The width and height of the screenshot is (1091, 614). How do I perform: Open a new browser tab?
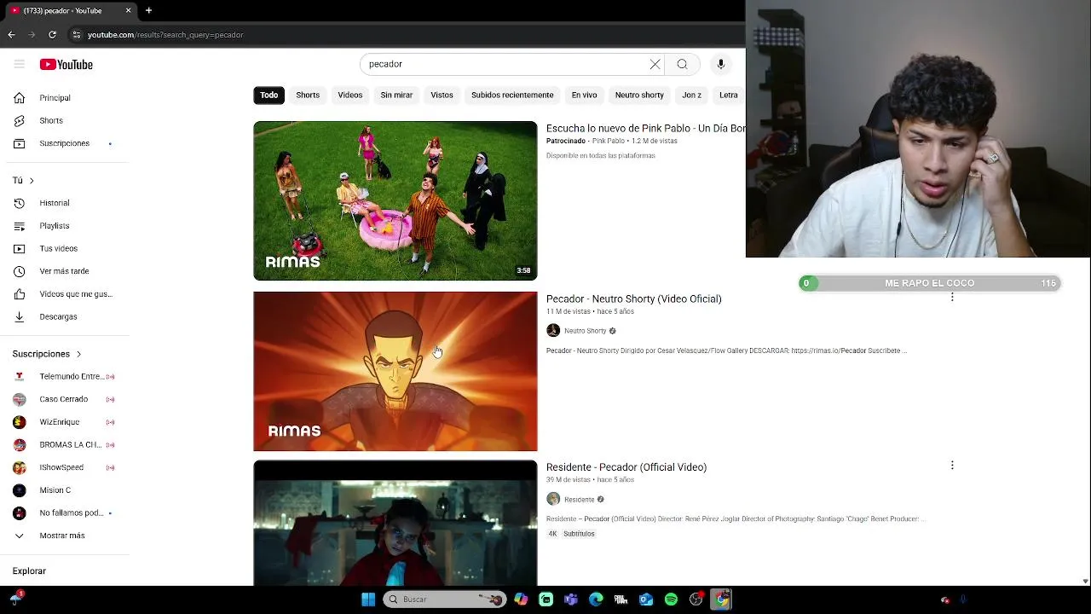(148, 10)
